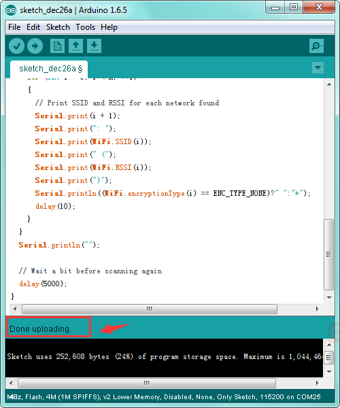Click the console vertical scrollbar thumb
This screenshot has width=340, height=408.
click(x=329, y=358)
